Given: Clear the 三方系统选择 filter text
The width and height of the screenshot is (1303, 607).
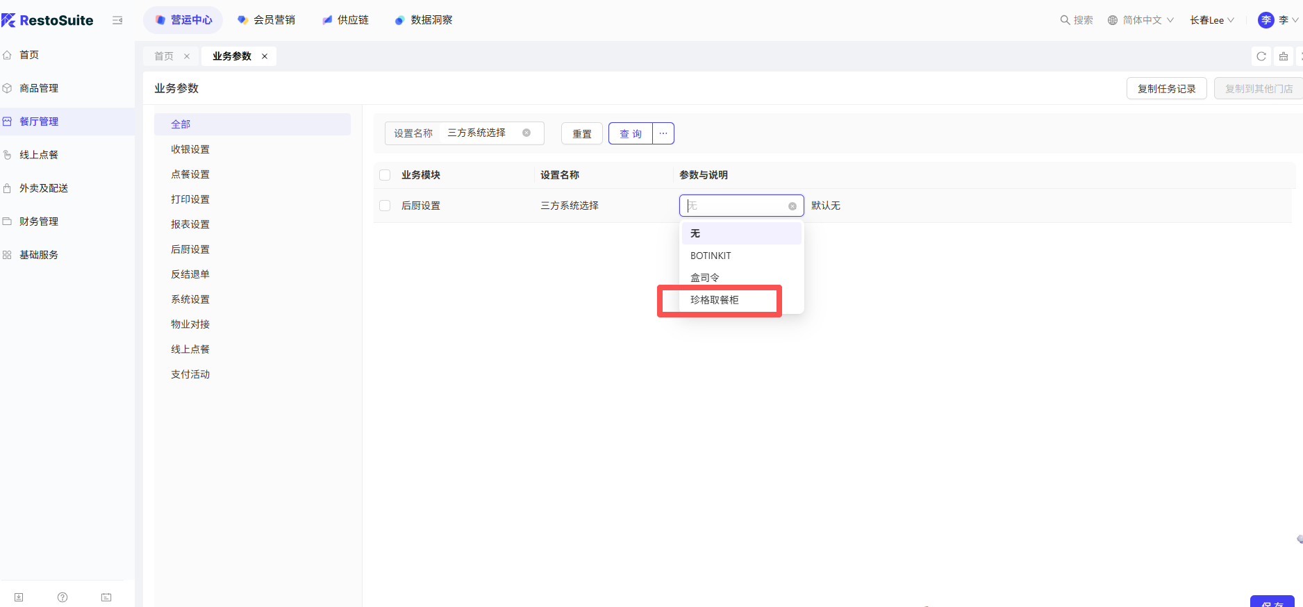Looking at the screenshot, I should [526, 133].
